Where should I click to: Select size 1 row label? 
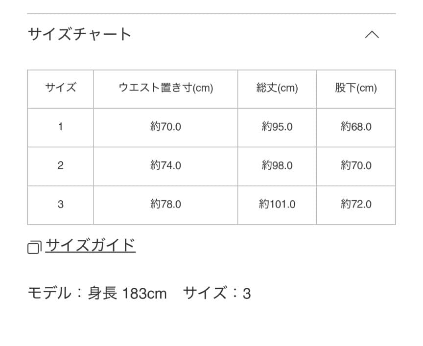pos(60,127)
